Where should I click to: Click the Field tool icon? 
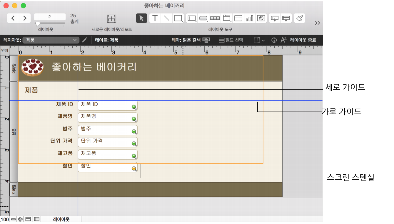(x=274, y=18)
